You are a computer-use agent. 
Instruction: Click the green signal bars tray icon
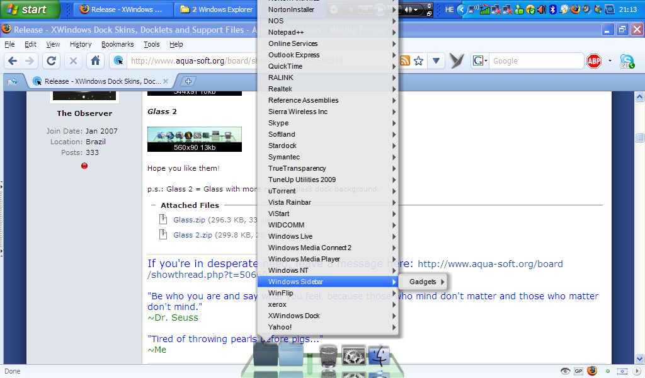coord(485,9)
